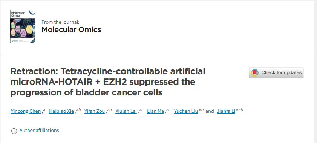Click the Xiulan Lai author name
This screenshot has height=143, width=317.
tap(126, 111)
